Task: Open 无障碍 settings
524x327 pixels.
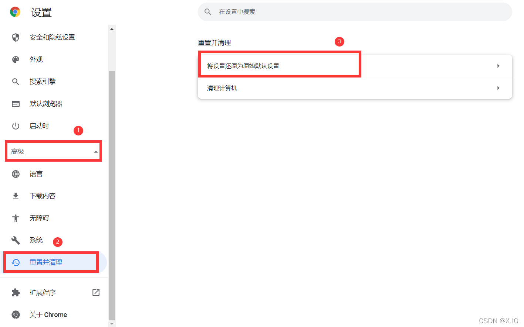Action: coord(39,218)
